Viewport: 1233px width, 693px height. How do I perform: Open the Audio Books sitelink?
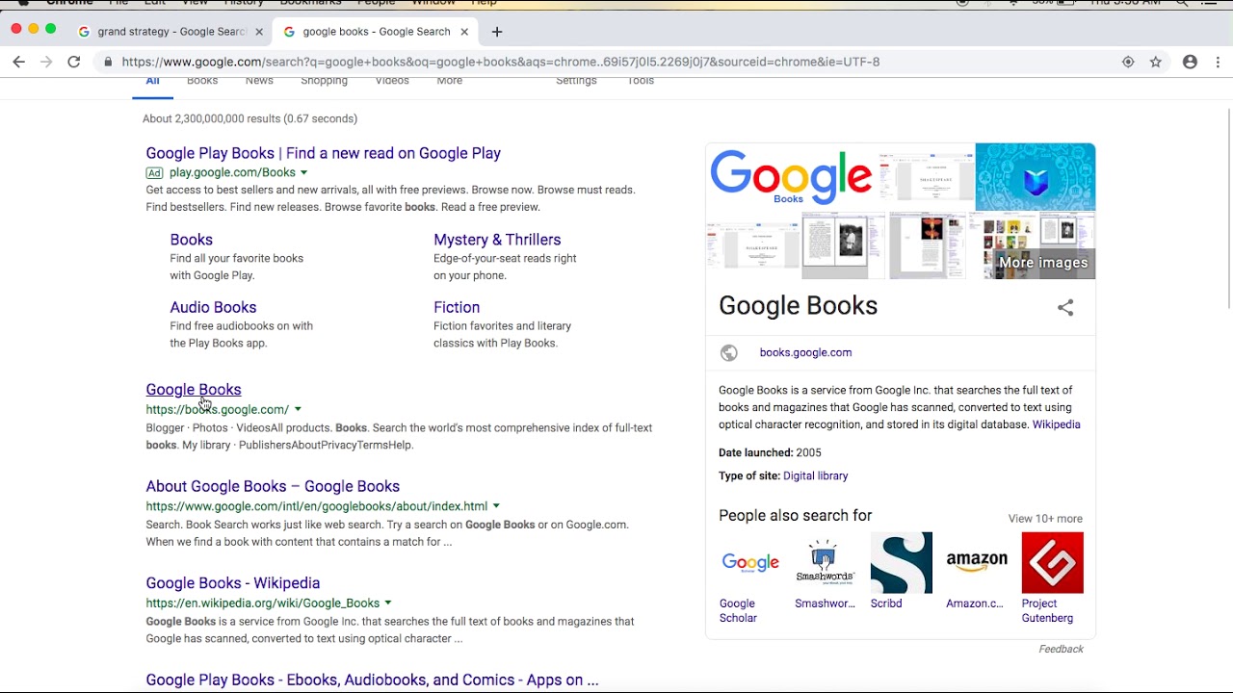tap(213, 307)
